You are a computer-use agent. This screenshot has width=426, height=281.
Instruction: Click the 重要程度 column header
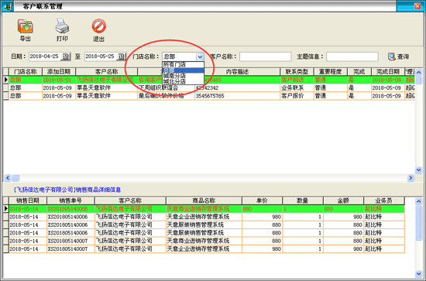point(331,72)
